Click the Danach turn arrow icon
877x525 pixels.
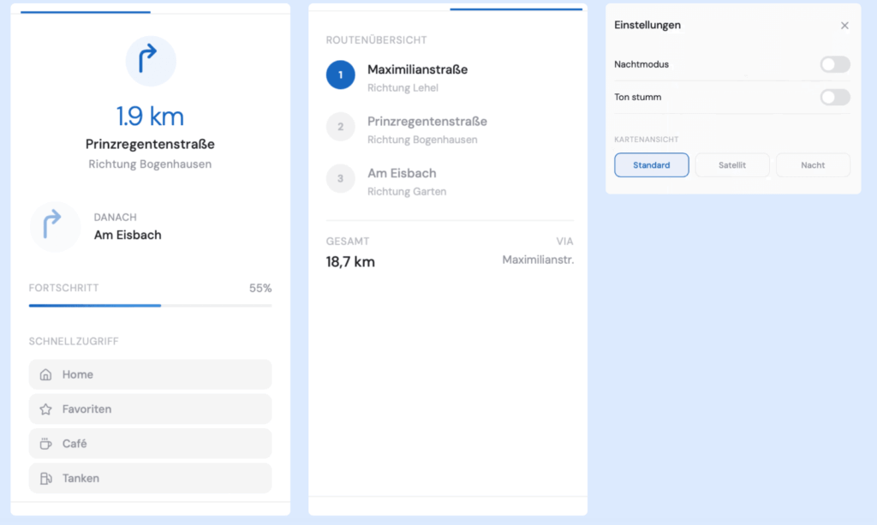pyautogui.click(x=54, y=227)
